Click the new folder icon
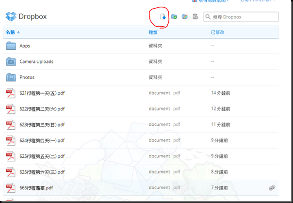Screen dimensions: 293x203 pos(174,16)
